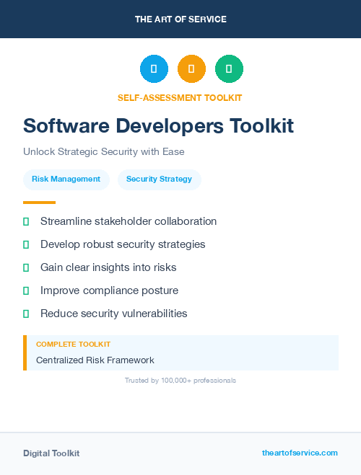Click the bullet icon beside Develop robust security strategies
361x475 pixels.
(x=26, y=244)
